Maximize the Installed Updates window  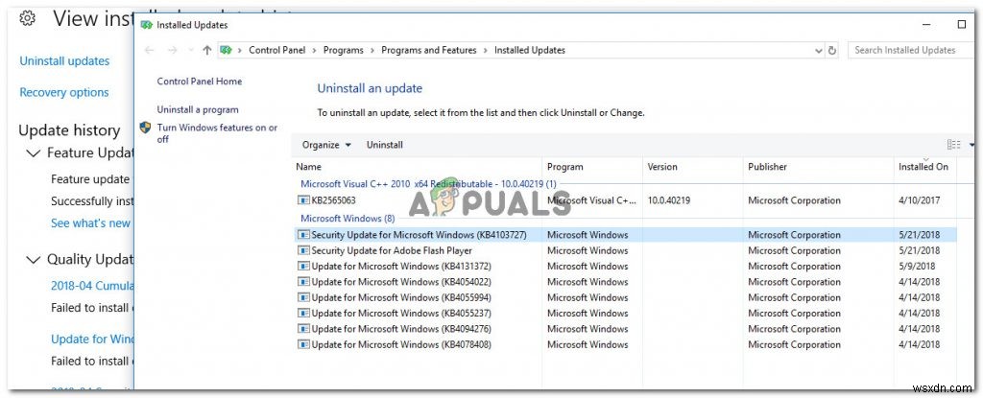(962, 25)
